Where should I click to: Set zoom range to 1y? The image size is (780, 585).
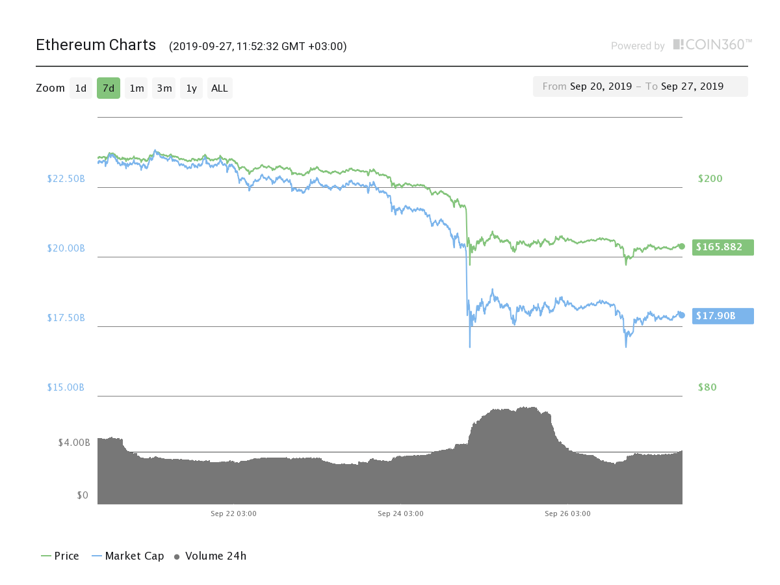point(191,88)
